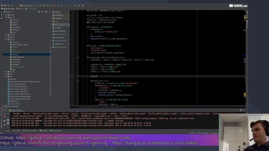Viewport: 269px width, 151px height.
Task: Switch to the requirements.txt editor tab
Action: (x=61, y=41)
